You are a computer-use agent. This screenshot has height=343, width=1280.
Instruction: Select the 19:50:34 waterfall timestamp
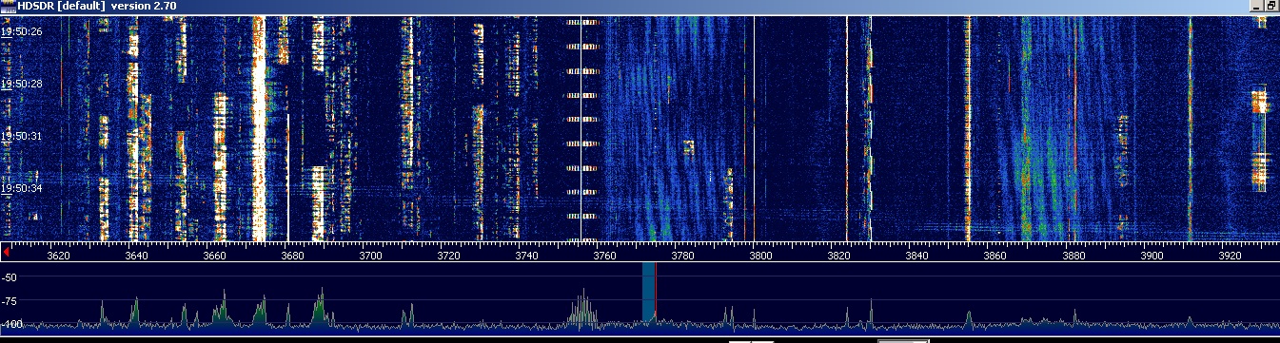(x=21, y=188)
